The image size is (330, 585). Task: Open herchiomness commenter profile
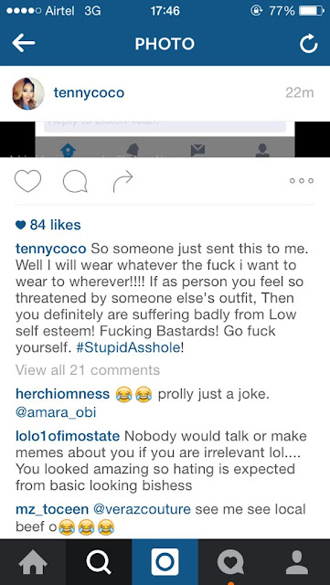[63, 394]
